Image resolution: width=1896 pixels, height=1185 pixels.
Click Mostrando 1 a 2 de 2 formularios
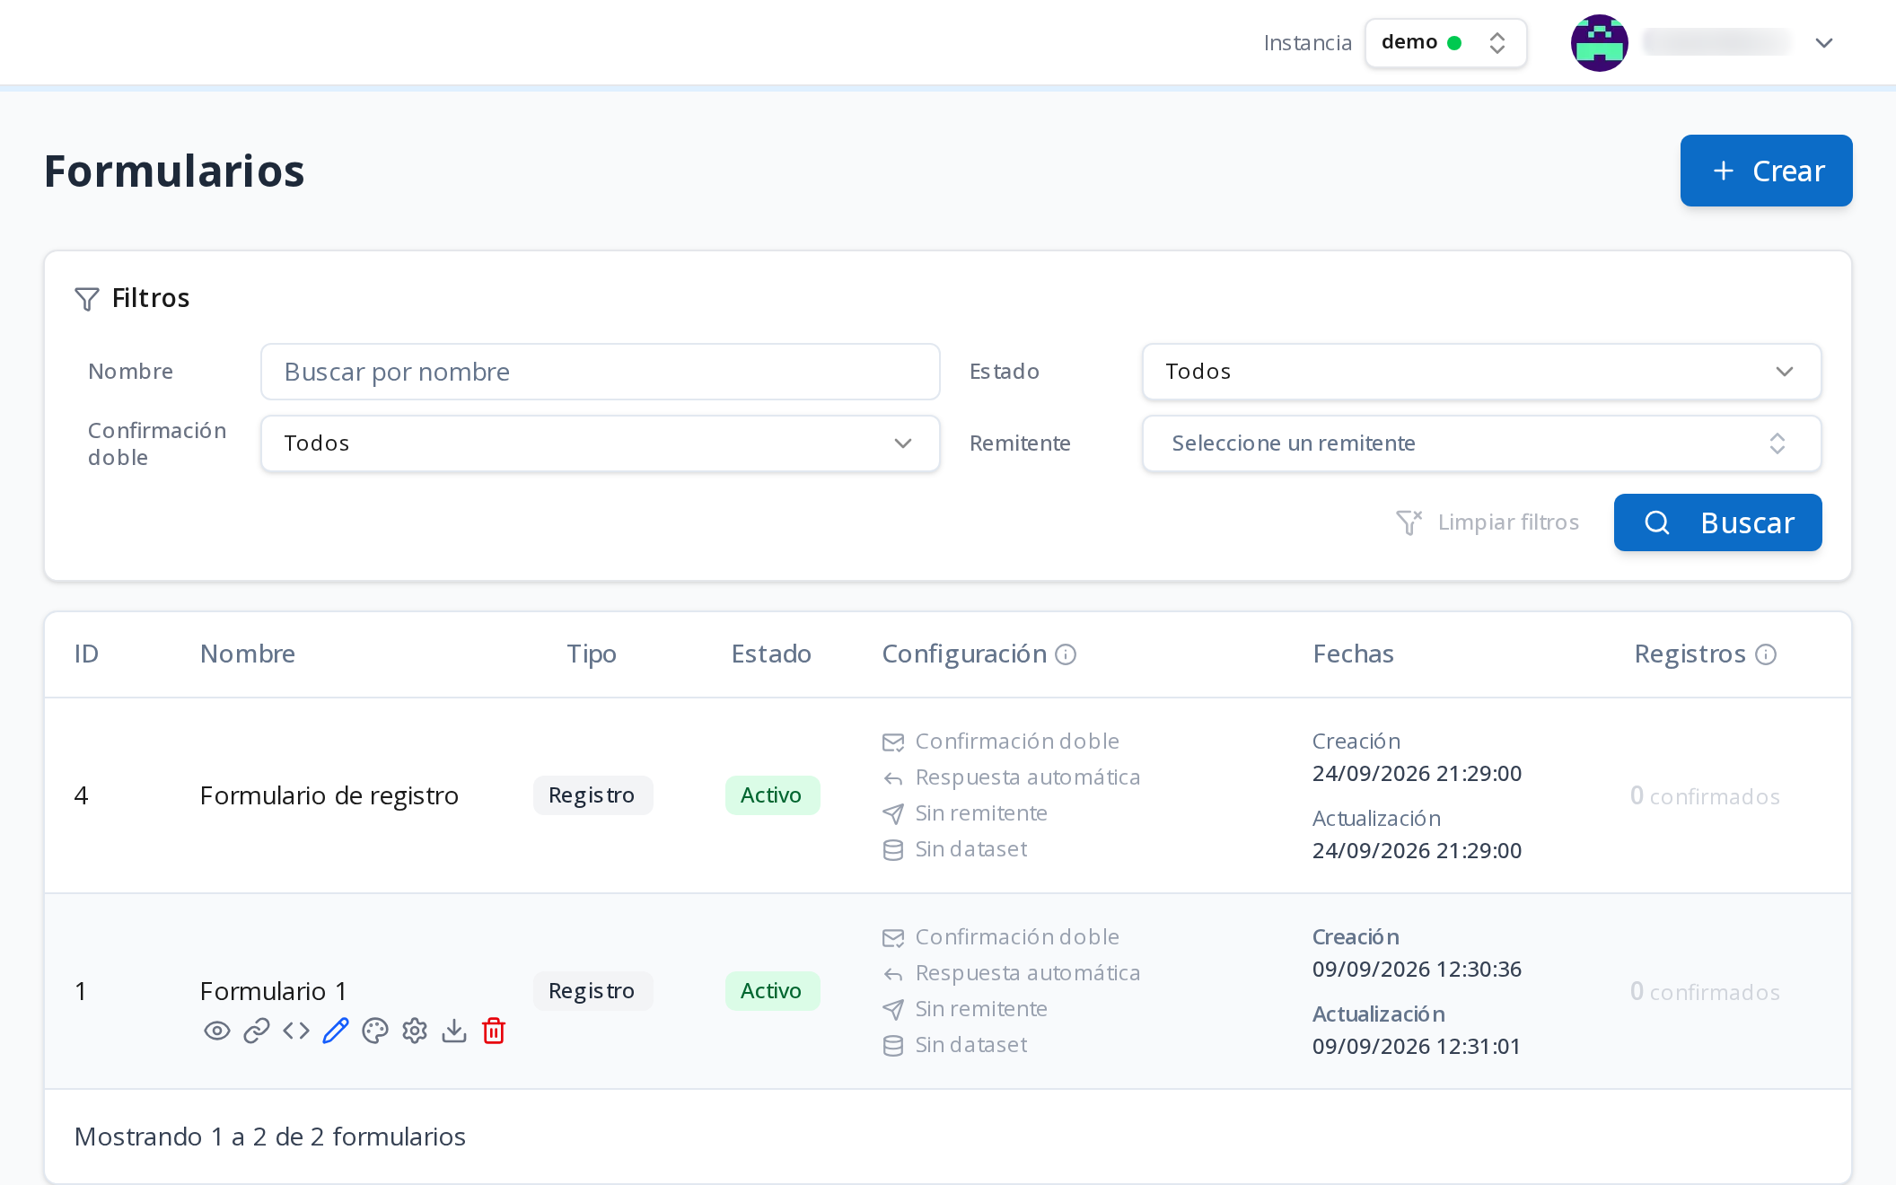(270, 1137)
